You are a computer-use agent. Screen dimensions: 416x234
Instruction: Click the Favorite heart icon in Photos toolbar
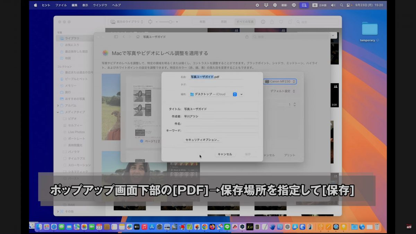pos(281,22)
